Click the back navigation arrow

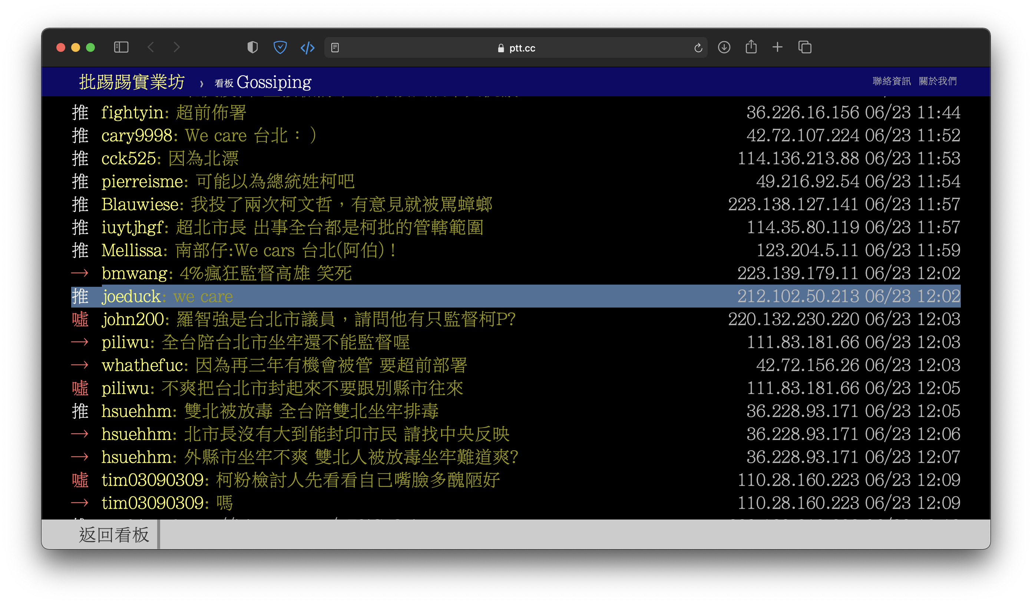coord(151,47)
